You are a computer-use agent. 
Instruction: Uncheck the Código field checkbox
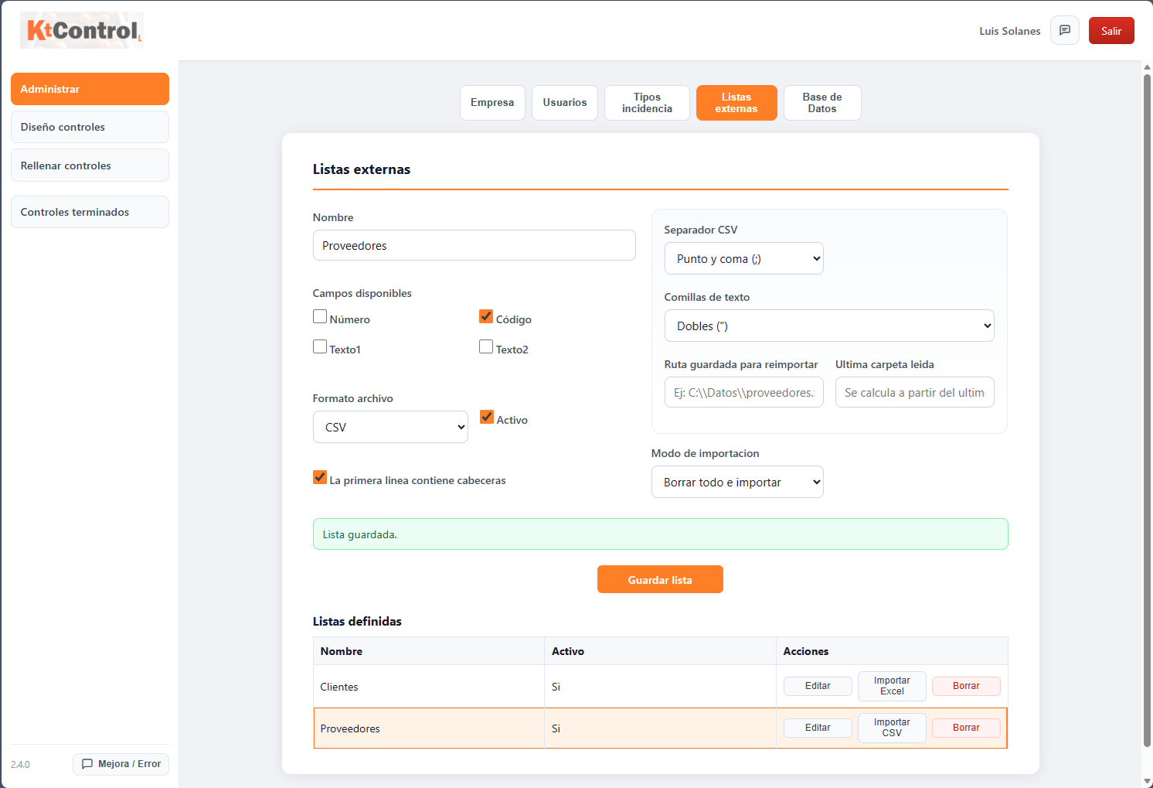(486, 317)
